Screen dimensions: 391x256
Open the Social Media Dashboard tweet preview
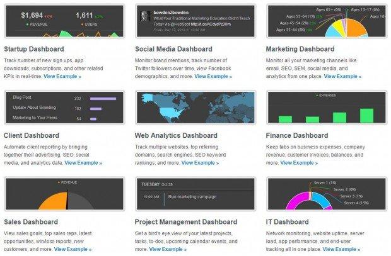(x=195, y=21)
